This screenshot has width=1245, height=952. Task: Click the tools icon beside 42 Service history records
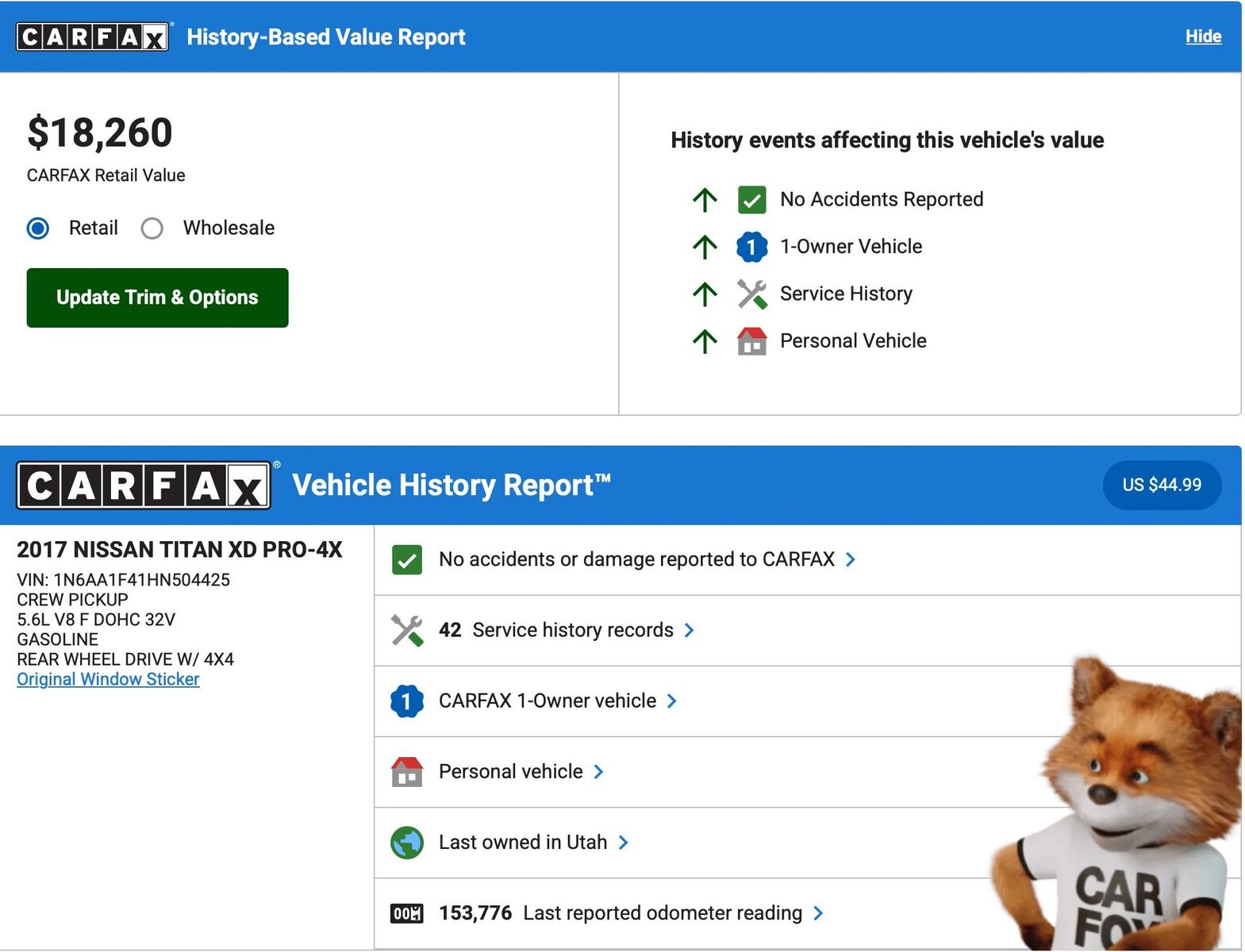[x=406, y=631]
